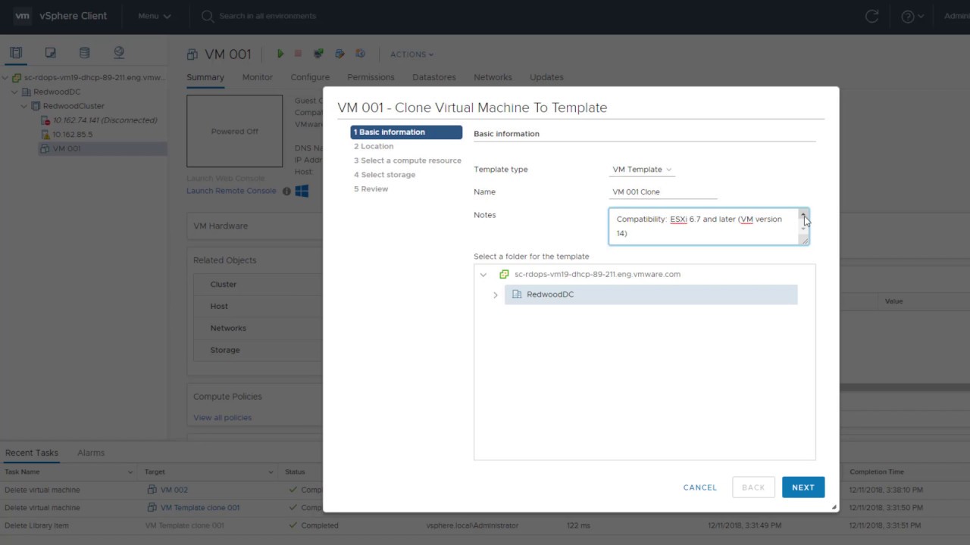Image resolution: width=970 pixels, height=545 pixels.
Task: Open the Networking inventory view icon
Action: 119,53
